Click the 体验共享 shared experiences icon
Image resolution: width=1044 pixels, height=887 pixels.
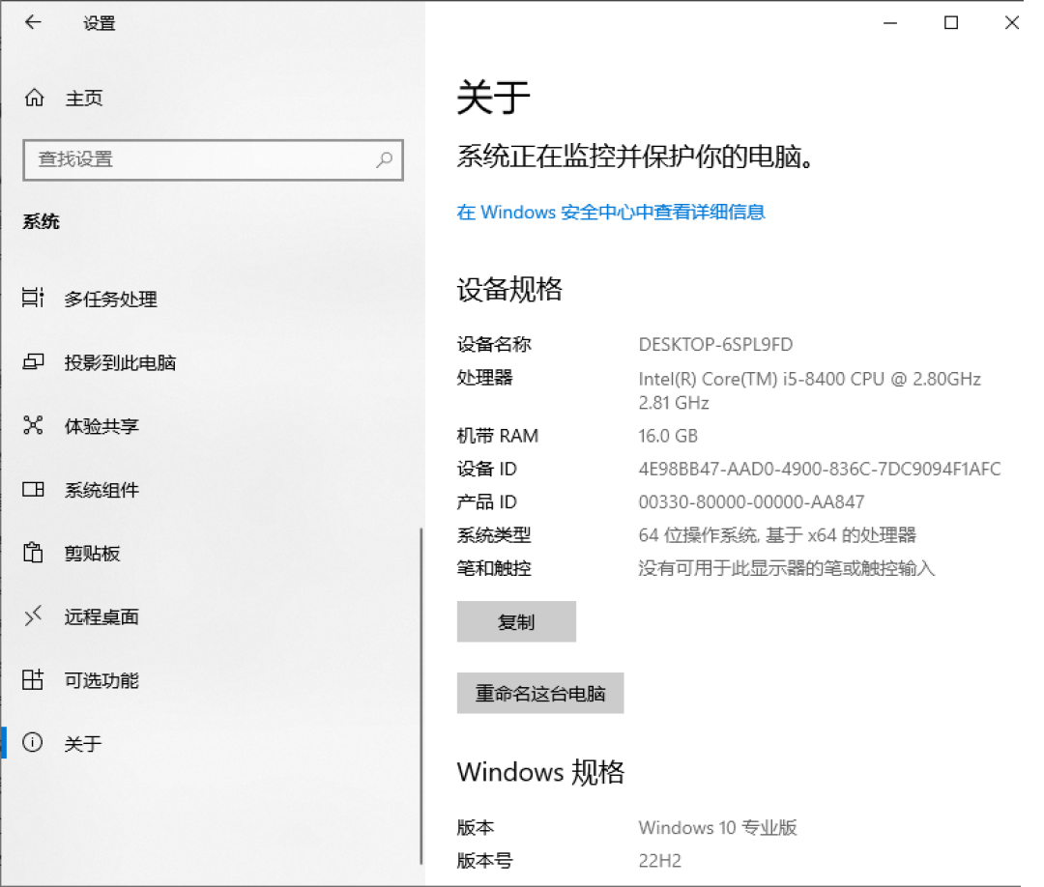pyautogui.click(x=33, y=424)
